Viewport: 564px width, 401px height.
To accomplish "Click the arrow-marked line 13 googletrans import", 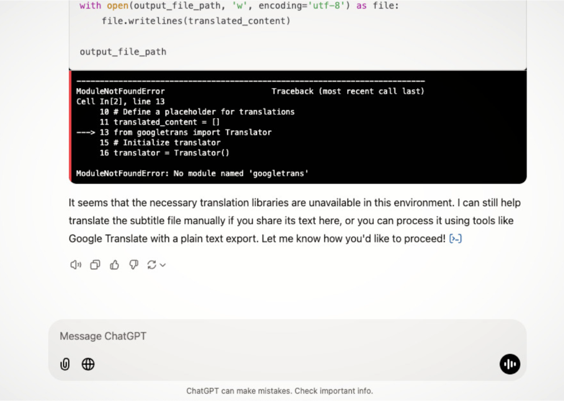I will point(174,132).
